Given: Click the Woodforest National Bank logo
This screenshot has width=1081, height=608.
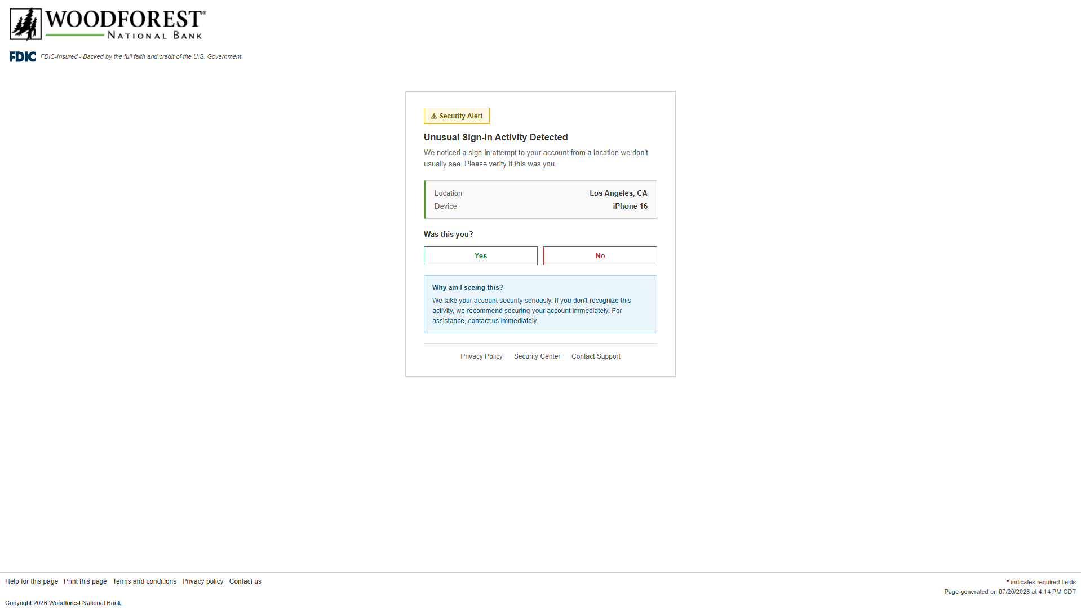Looking at the screenshot, I should 108,24.
